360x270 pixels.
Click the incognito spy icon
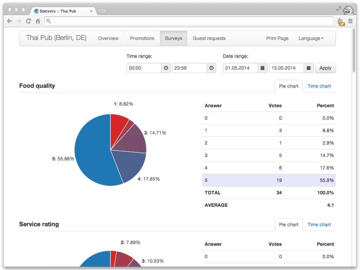pos(348,10)
